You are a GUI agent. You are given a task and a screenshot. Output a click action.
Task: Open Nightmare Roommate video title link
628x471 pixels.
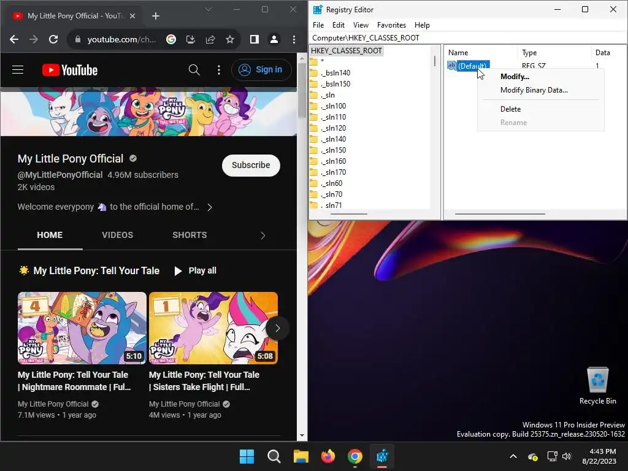74,381
